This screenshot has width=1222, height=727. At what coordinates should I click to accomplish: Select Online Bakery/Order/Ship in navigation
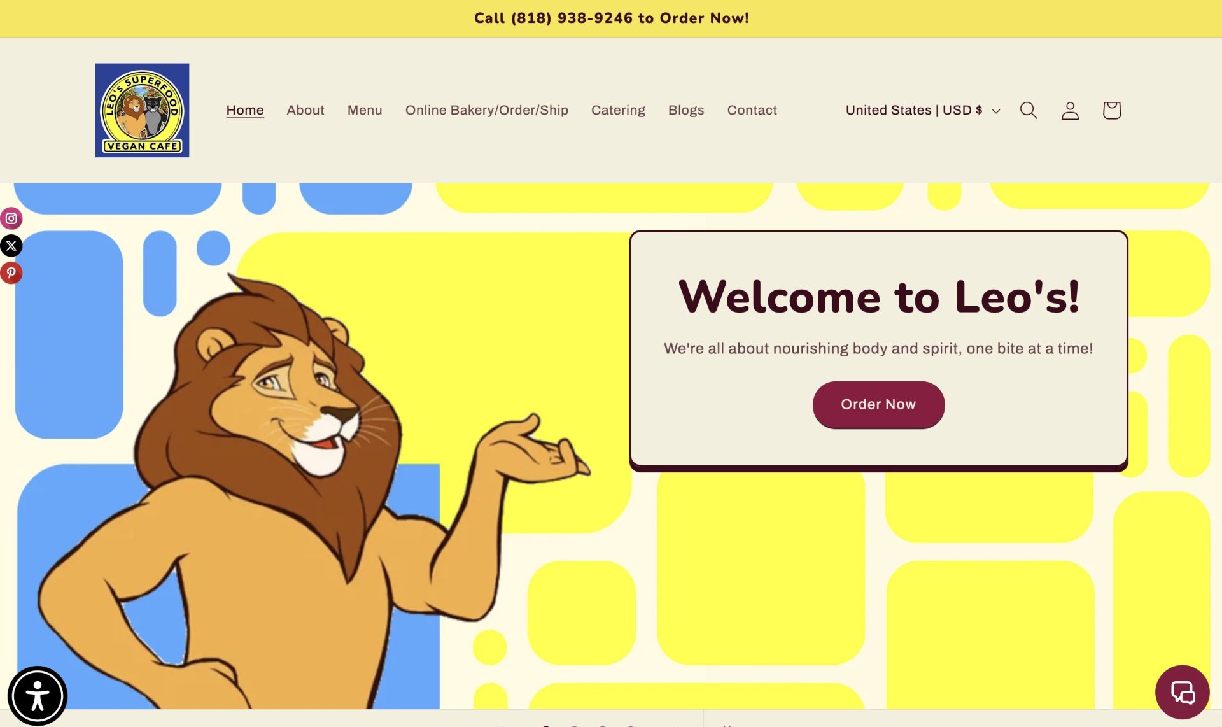(x=487, y=110)
